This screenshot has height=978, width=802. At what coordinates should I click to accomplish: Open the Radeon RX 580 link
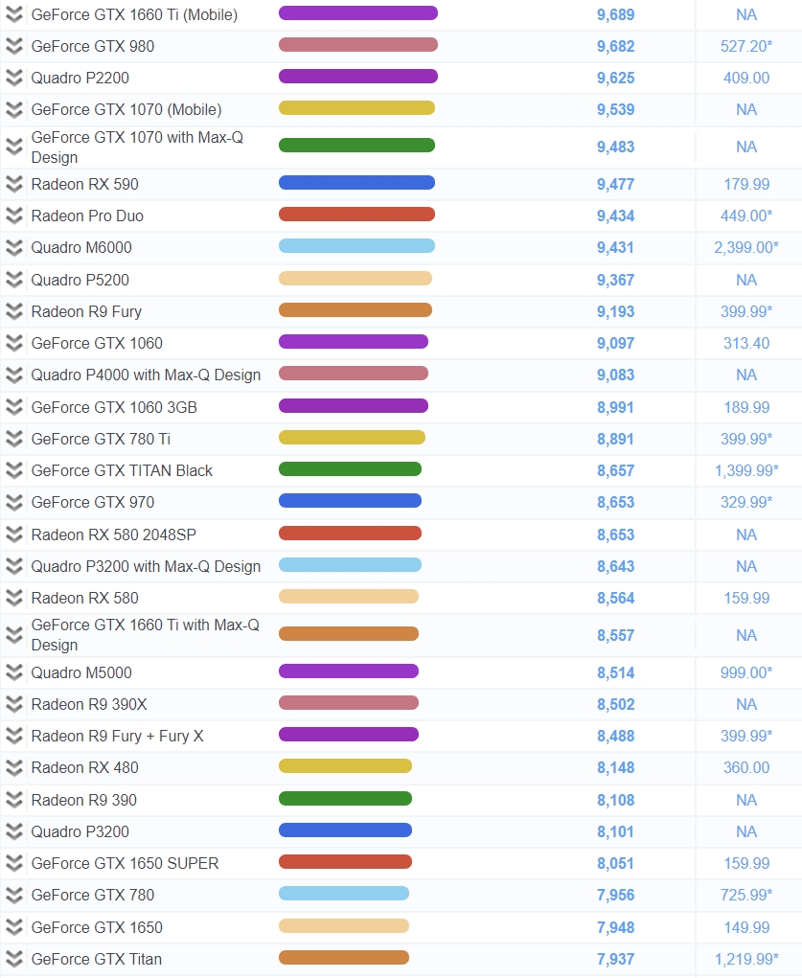point(85,598)
